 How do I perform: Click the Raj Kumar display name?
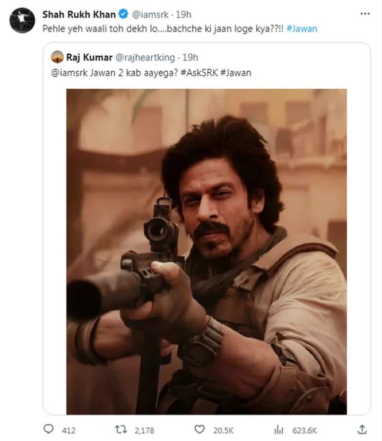click(x=89, y=57)
